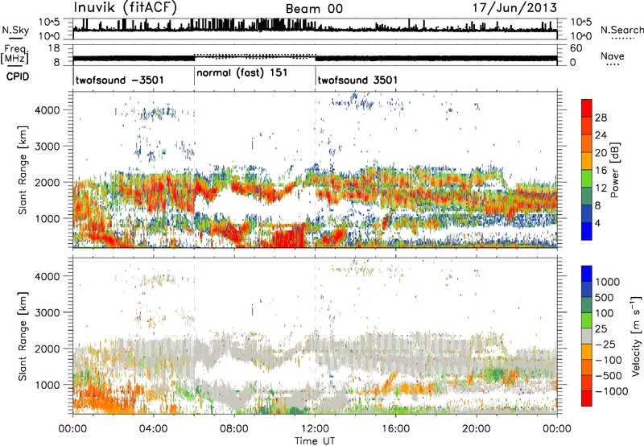Click the left "10^5" noise scale value
This screenshot has height=446, width=644.
(x=49, y=22)
